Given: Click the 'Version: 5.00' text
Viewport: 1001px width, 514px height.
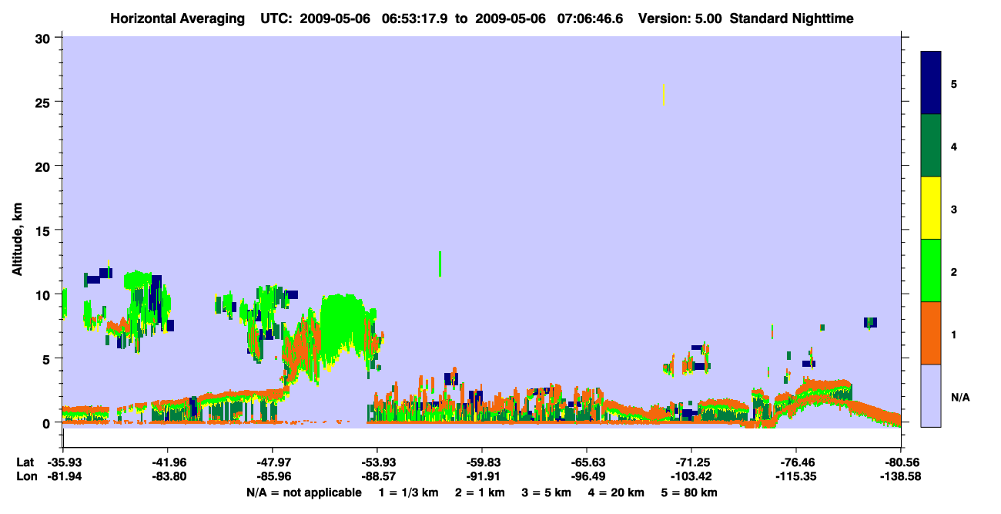Looking at the screenshot, I should click(x=680, y=18).
